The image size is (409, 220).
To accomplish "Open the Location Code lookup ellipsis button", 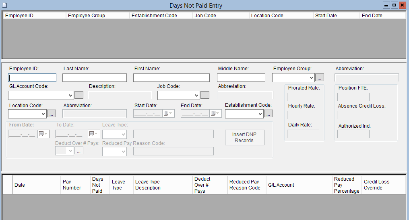I will point(52,114).
